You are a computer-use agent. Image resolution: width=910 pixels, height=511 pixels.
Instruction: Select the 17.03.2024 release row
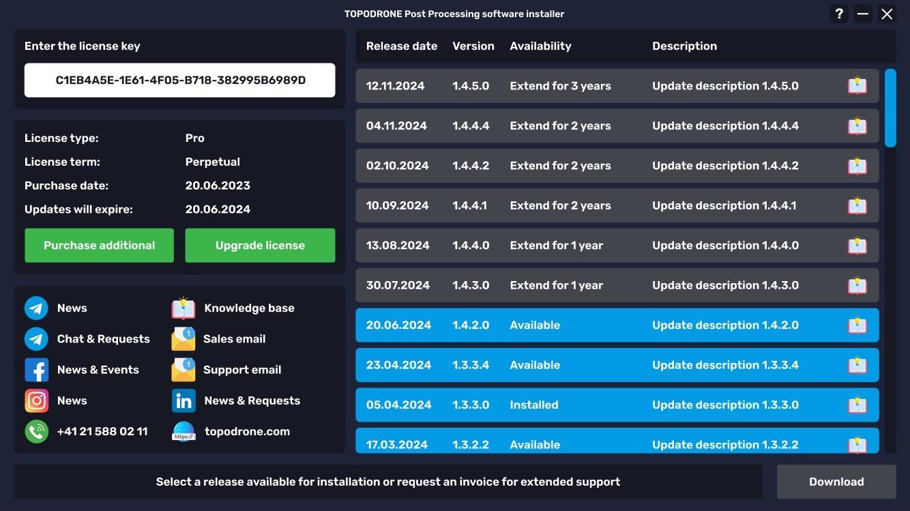[x=617, y=441]
